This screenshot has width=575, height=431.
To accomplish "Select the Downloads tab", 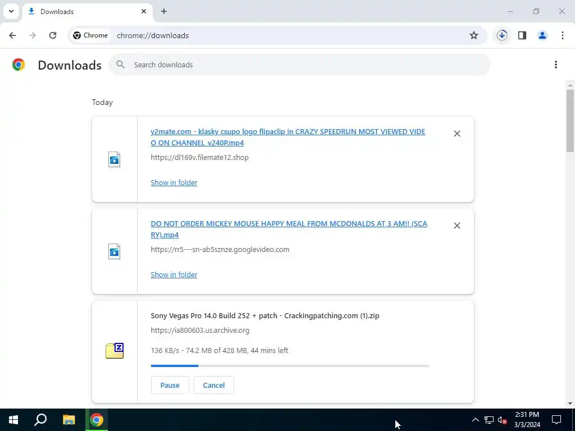I will click(x=87, y=11).
